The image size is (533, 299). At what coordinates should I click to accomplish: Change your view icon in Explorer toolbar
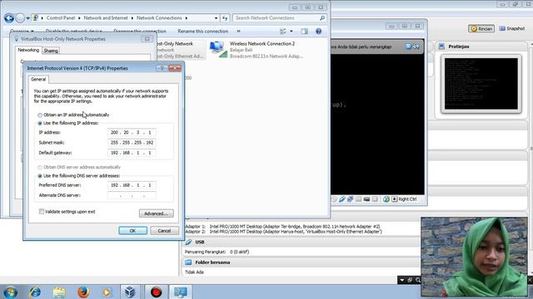283,32
